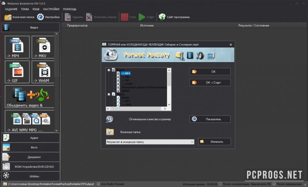The height and width of the screenshot is (187, 308).
Task: Open Результат в исходную папку dropdown
Action: coord(150,142)
